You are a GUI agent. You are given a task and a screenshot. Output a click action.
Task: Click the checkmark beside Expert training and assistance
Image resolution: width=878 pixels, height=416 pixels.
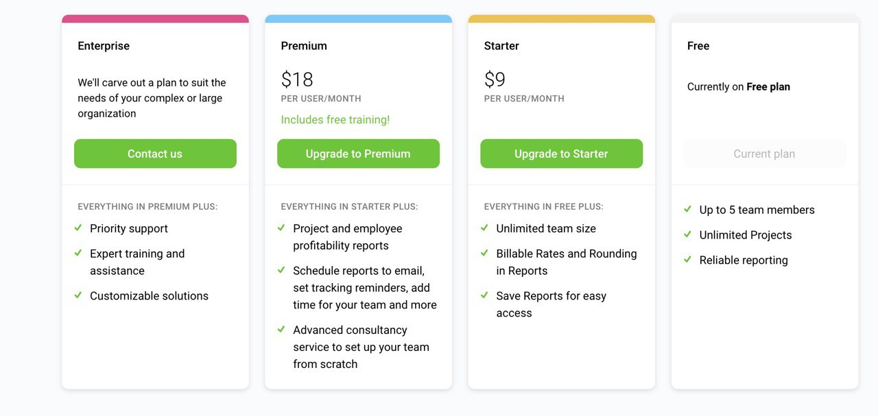tap(78, 253)
